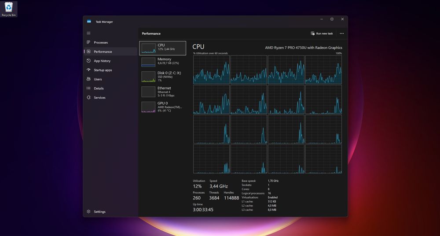The width and height of the screenshot is (440, 236).
Task: Select Disk 0 (Z: C: X:) item
Action: (162, 77)
